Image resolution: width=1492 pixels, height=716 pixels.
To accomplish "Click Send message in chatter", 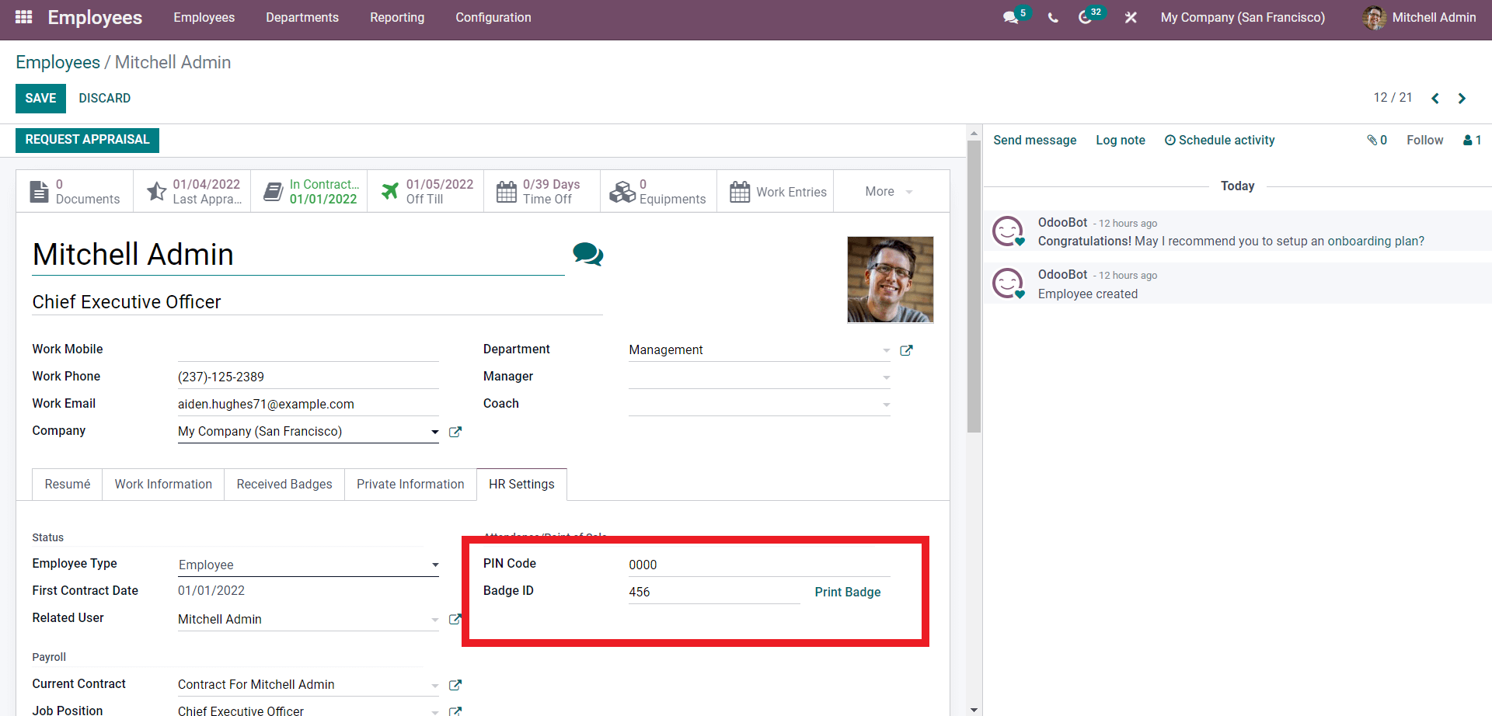I will tap(1034, 140).
